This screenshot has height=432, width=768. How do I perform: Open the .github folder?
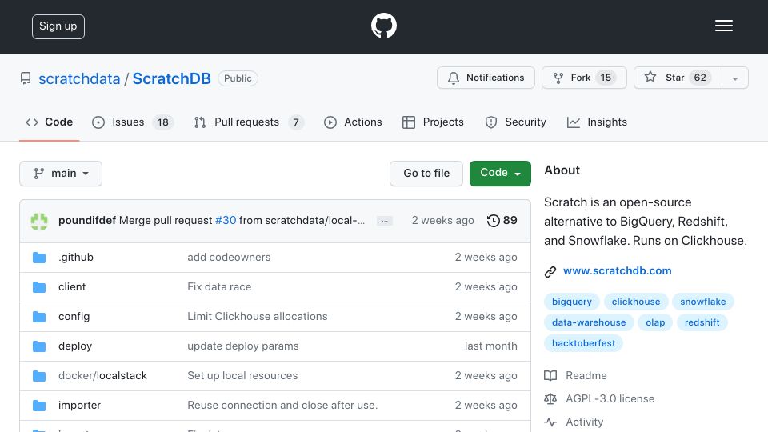76,257
